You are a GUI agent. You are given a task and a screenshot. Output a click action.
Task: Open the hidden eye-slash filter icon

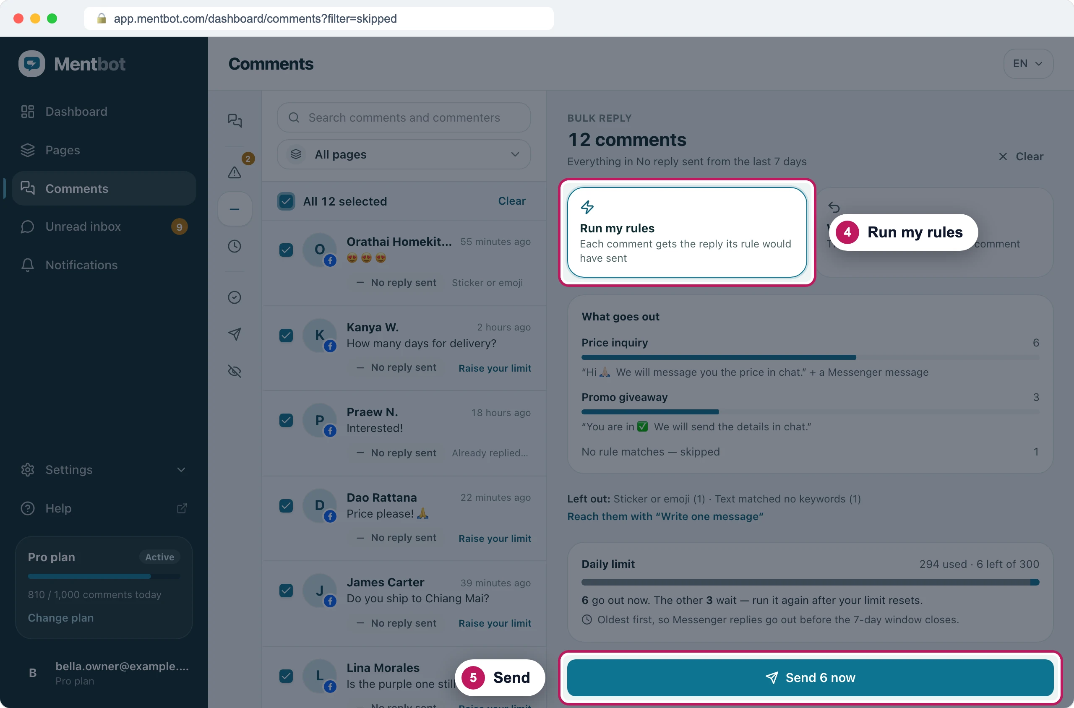235,371
